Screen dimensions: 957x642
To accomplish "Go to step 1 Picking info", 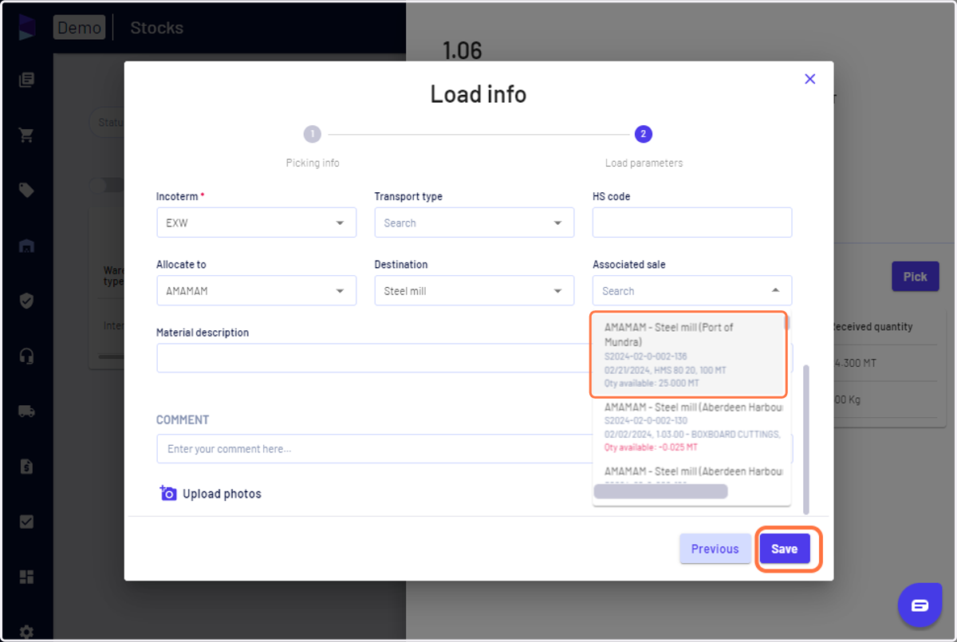I will click(x=313, y=134).
